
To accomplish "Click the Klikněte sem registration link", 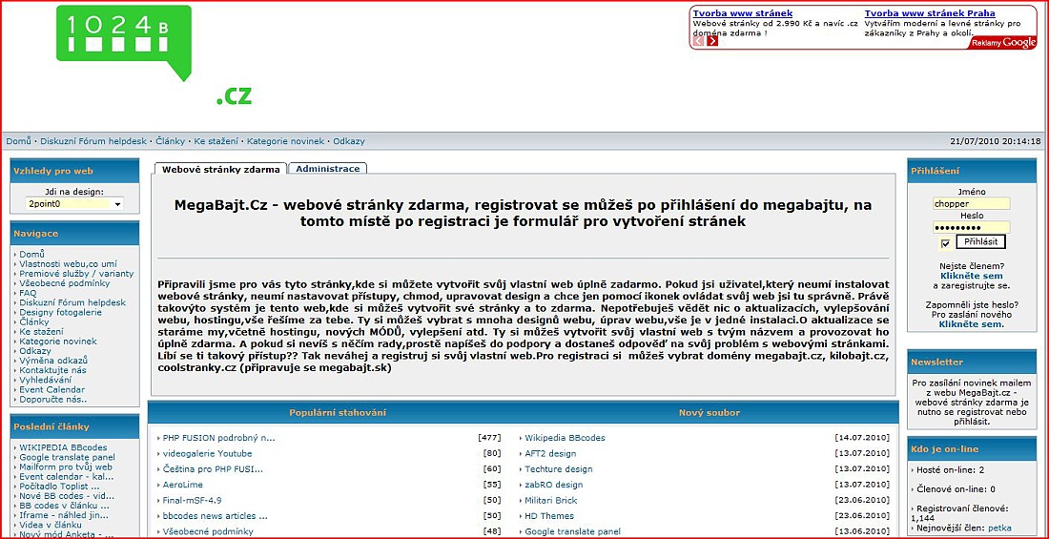I will click(x=972, y=276).
